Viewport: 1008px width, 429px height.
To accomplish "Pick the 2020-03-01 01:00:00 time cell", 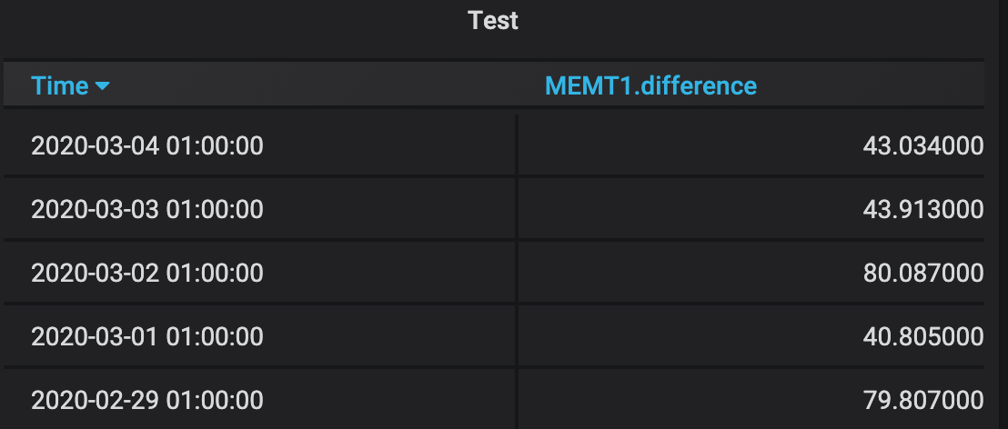I will (x=147, y=336).
